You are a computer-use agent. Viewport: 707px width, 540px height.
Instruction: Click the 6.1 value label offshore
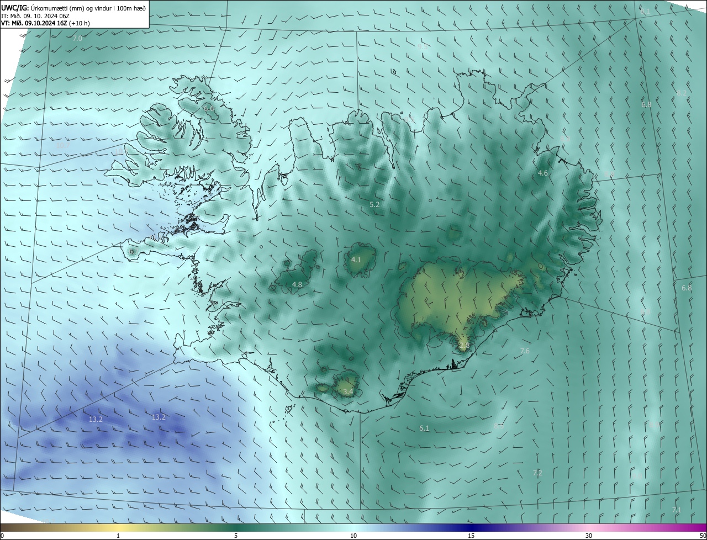424,428
